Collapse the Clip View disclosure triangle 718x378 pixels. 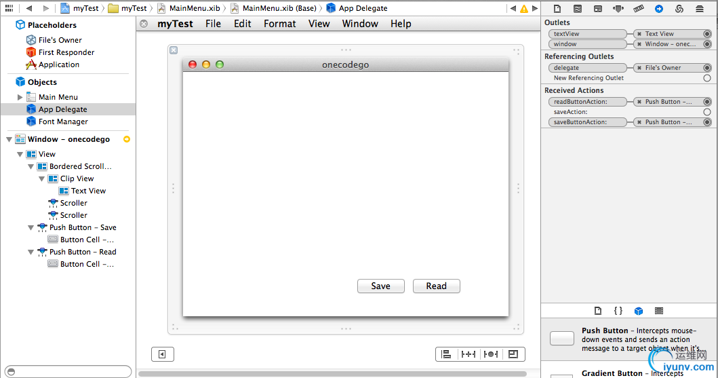pyautogui.click(x=41, y=178)
